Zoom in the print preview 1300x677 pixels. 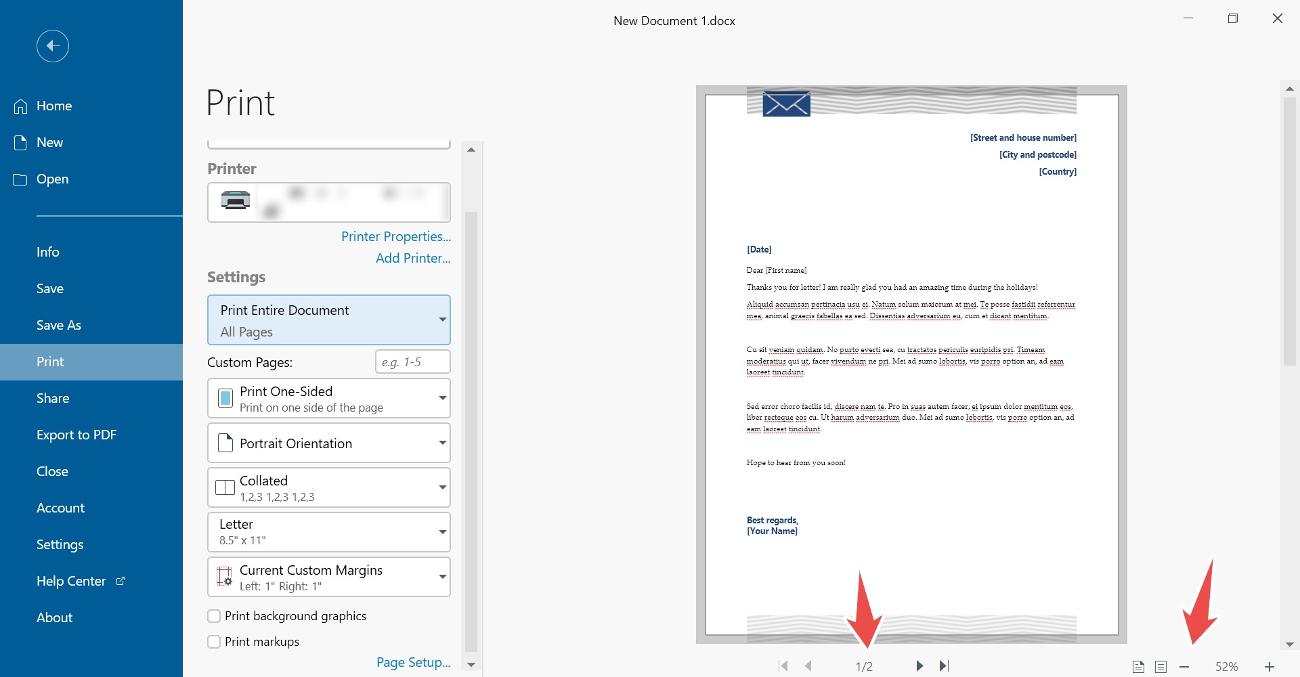pos(1270,667)
